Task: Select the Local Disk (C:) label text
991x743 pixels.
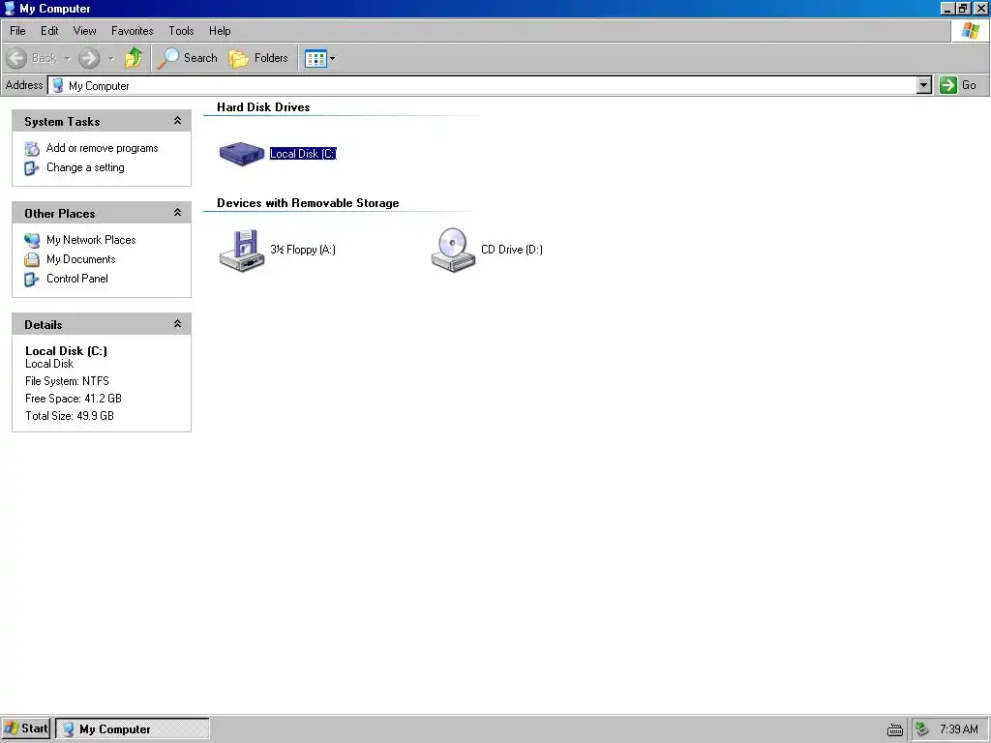Action: [303, 154]
